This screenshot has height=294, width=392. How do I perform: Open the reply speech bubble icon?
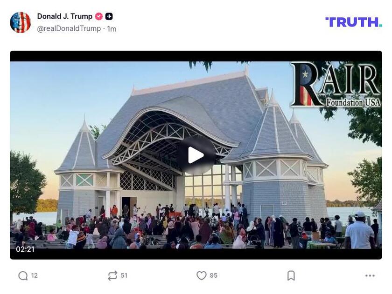(x=23, y=275)
